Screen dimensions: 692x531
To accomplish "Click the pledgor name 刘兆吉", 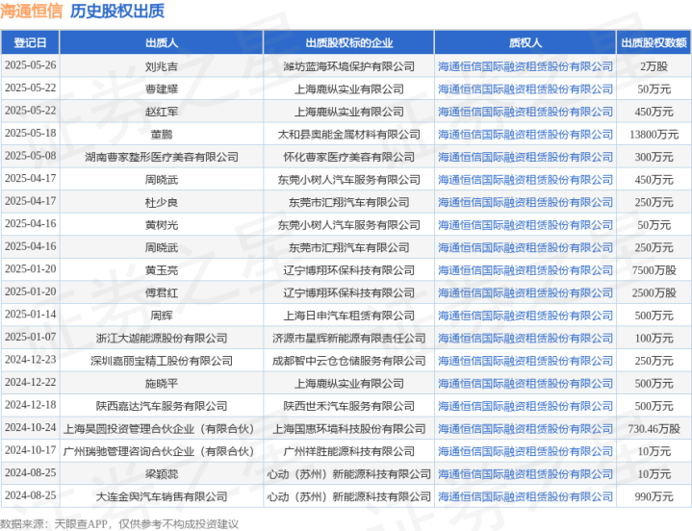I will coord(162,66).
